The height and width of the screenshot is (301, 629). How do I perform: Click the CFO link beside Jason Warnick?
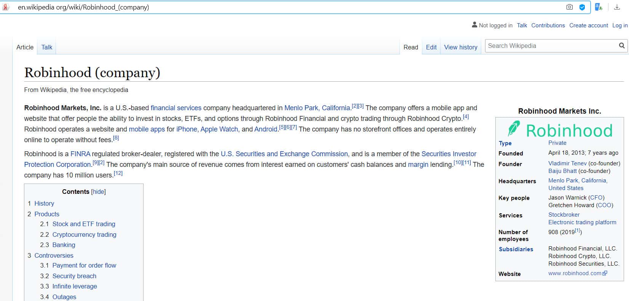click(x=596, y=198)
